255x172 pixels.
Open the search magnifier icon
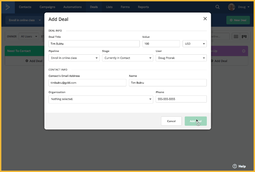218,7
